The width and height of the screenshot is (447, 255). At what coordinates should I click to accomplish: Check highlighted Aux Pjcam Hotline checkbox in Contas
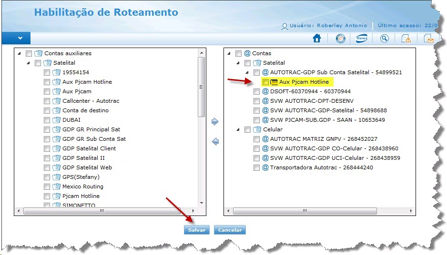pyautogui.click(x=265, y=82)
